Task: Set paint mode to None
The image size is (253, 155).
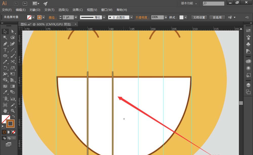Action: [x=14, y=132]
